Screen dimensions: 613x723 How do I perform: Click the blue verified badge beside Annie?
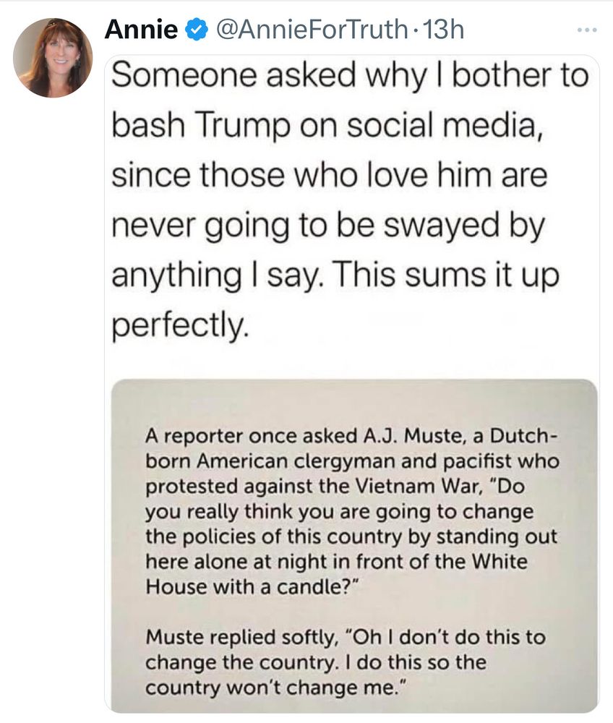coord(194,30)
